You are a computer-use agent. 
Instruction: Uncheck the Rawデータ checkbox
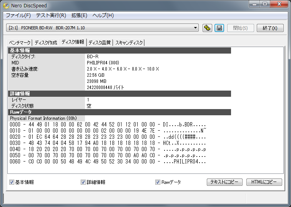[158, 182]
